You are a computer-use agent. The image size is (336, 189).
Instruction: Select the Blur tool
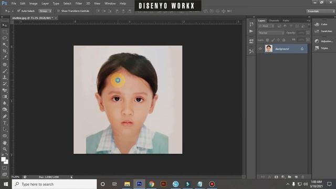[x=5, y=103]
